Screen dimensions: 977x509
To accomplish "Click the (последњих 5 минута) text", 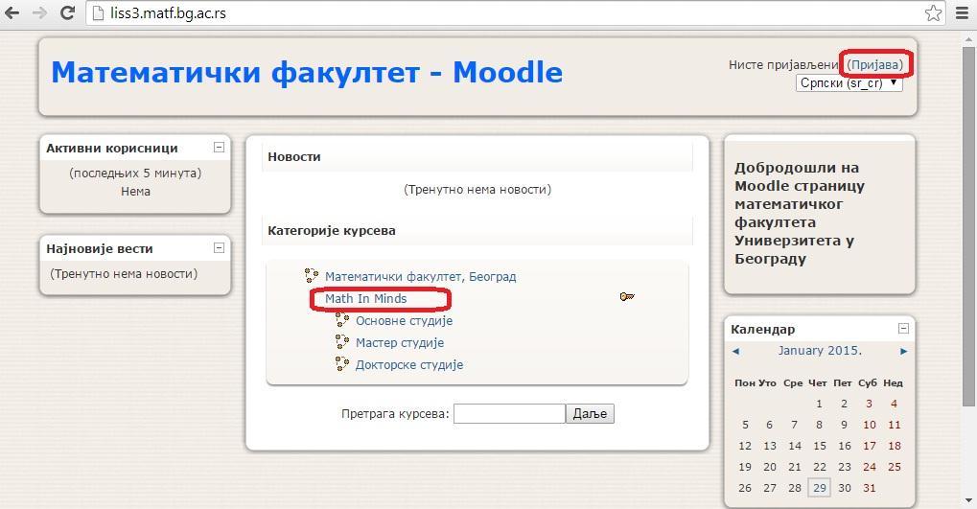I will point(135,174).
